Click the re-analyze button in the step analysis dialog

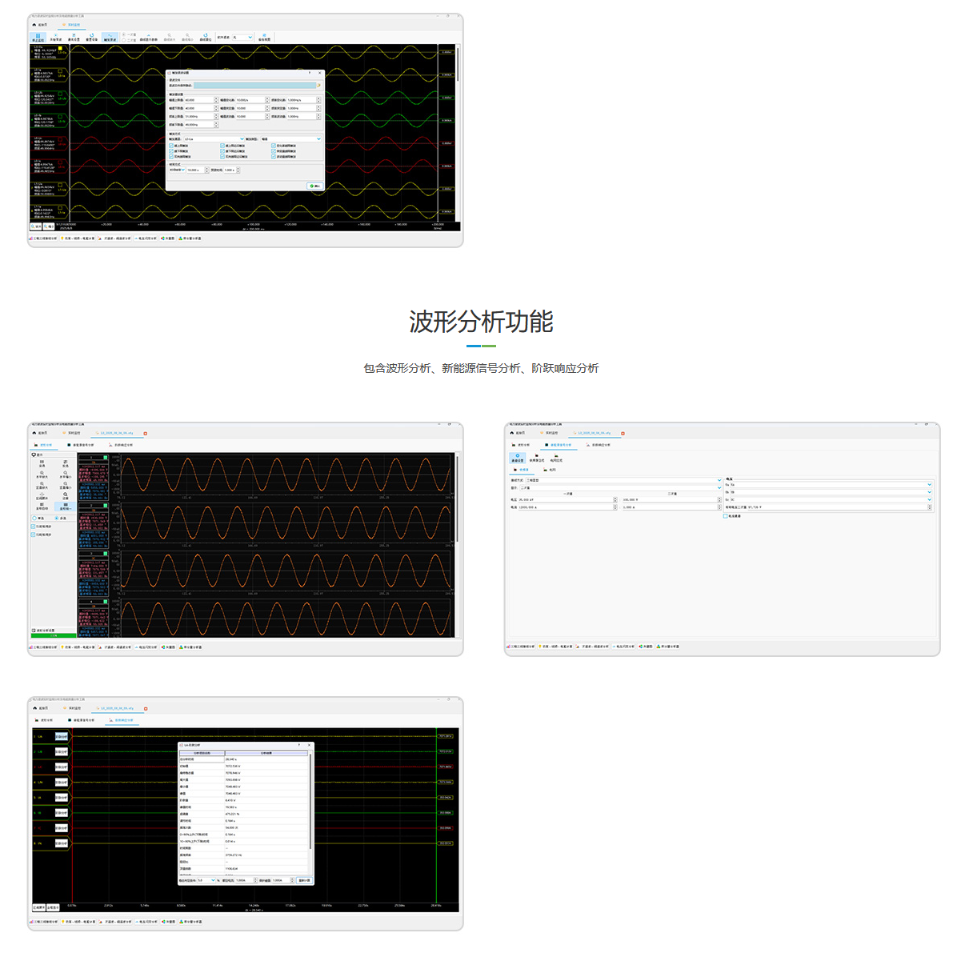point(303,880)
